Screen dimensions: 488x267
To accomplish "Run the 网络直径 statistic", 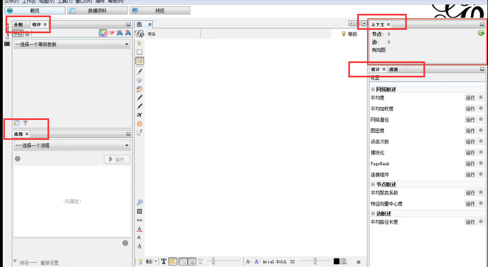I will coord(470,119).
